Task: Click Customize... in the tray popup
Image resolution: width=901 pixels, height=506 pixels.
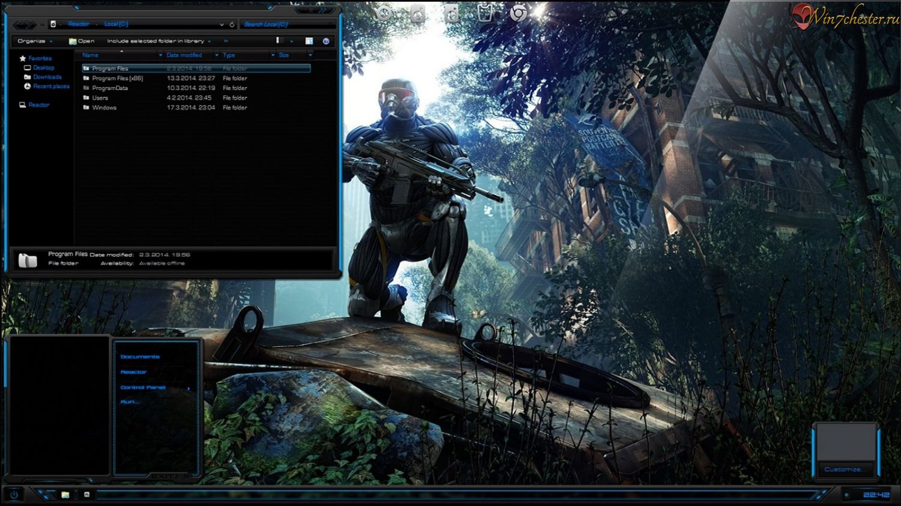Action: (x=845, y=469)
